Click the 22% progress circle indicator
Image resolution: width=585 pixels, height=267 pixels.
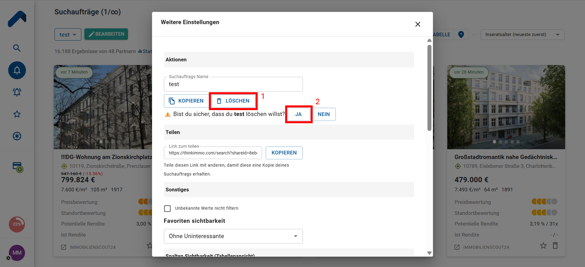(17, 224)
